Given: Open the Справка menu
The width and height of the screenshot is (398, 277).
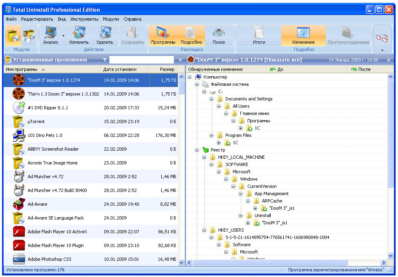Looking at the screenshot, I should coord(133,19).
